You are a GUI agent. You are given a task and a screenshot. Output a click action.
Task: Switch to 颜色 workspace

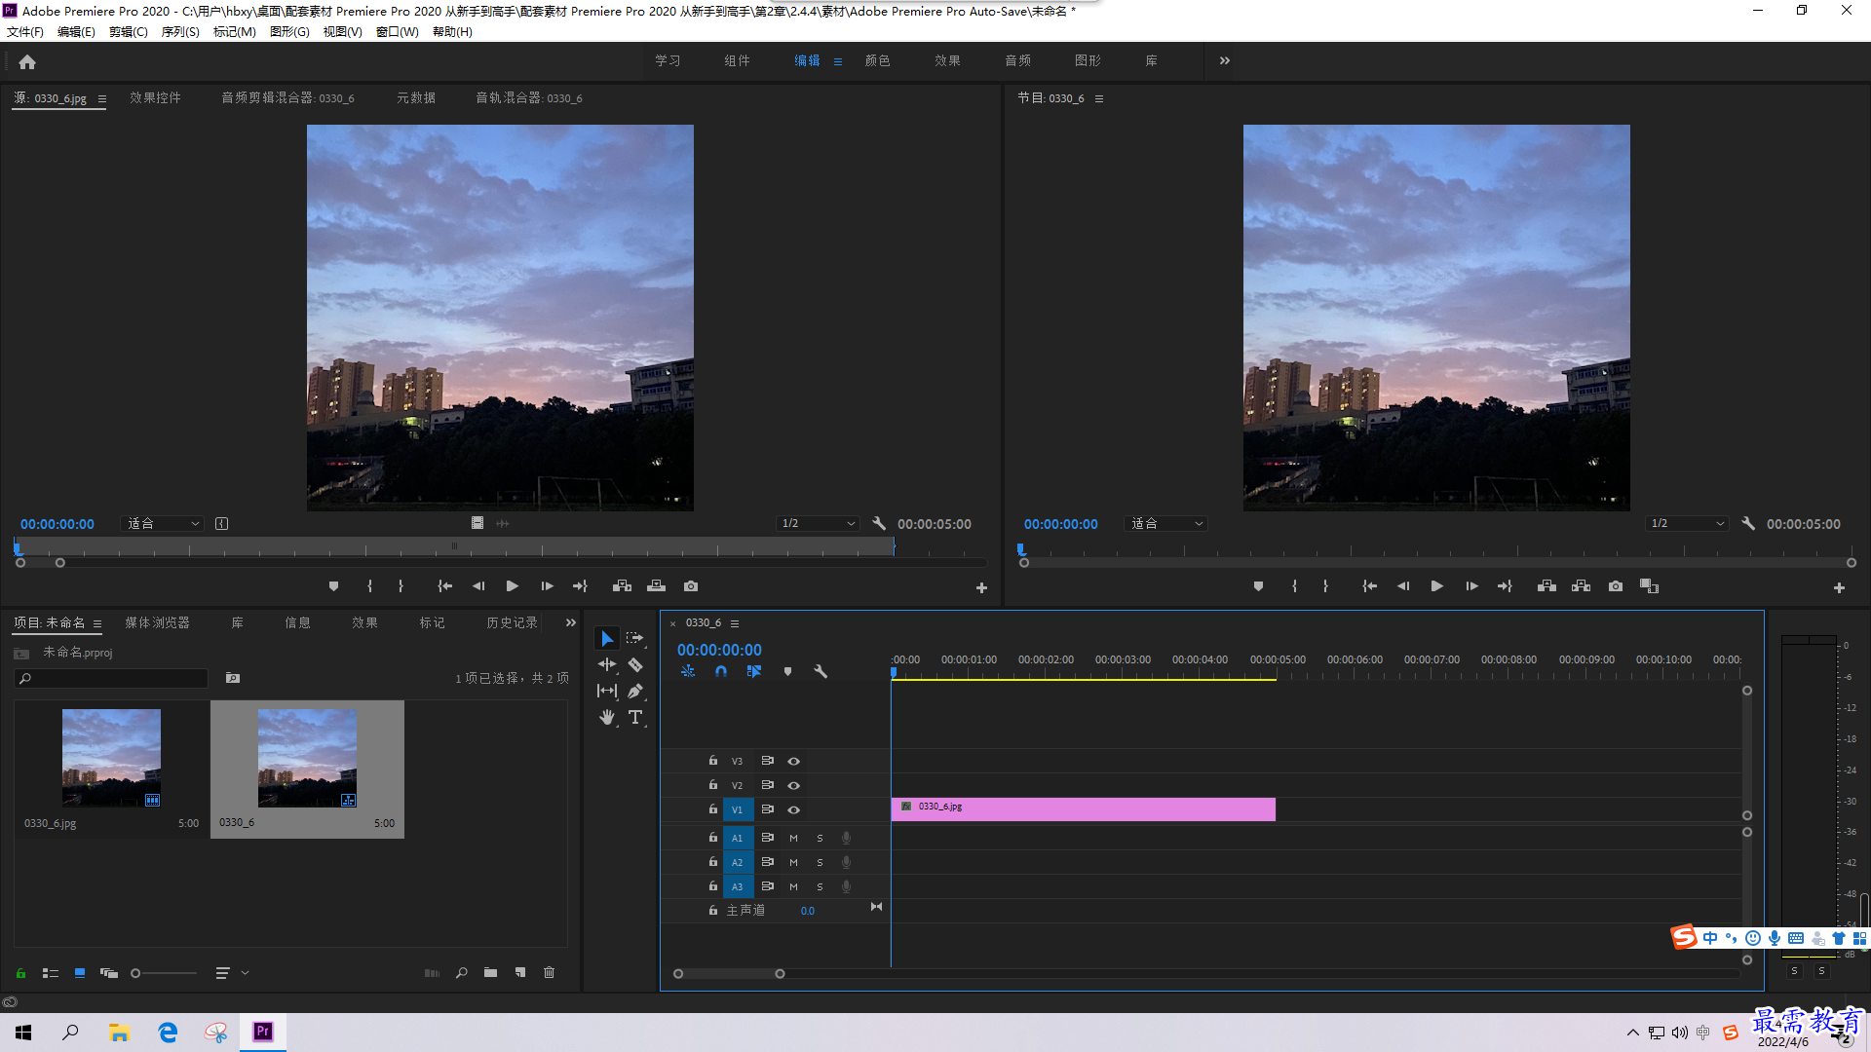(x=878, y=60)
